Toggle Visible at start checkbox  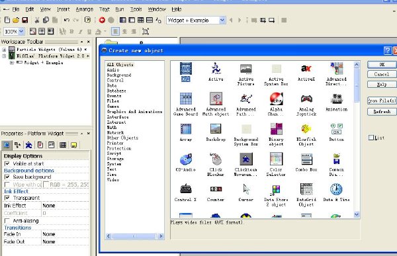[x=7, y=163]
